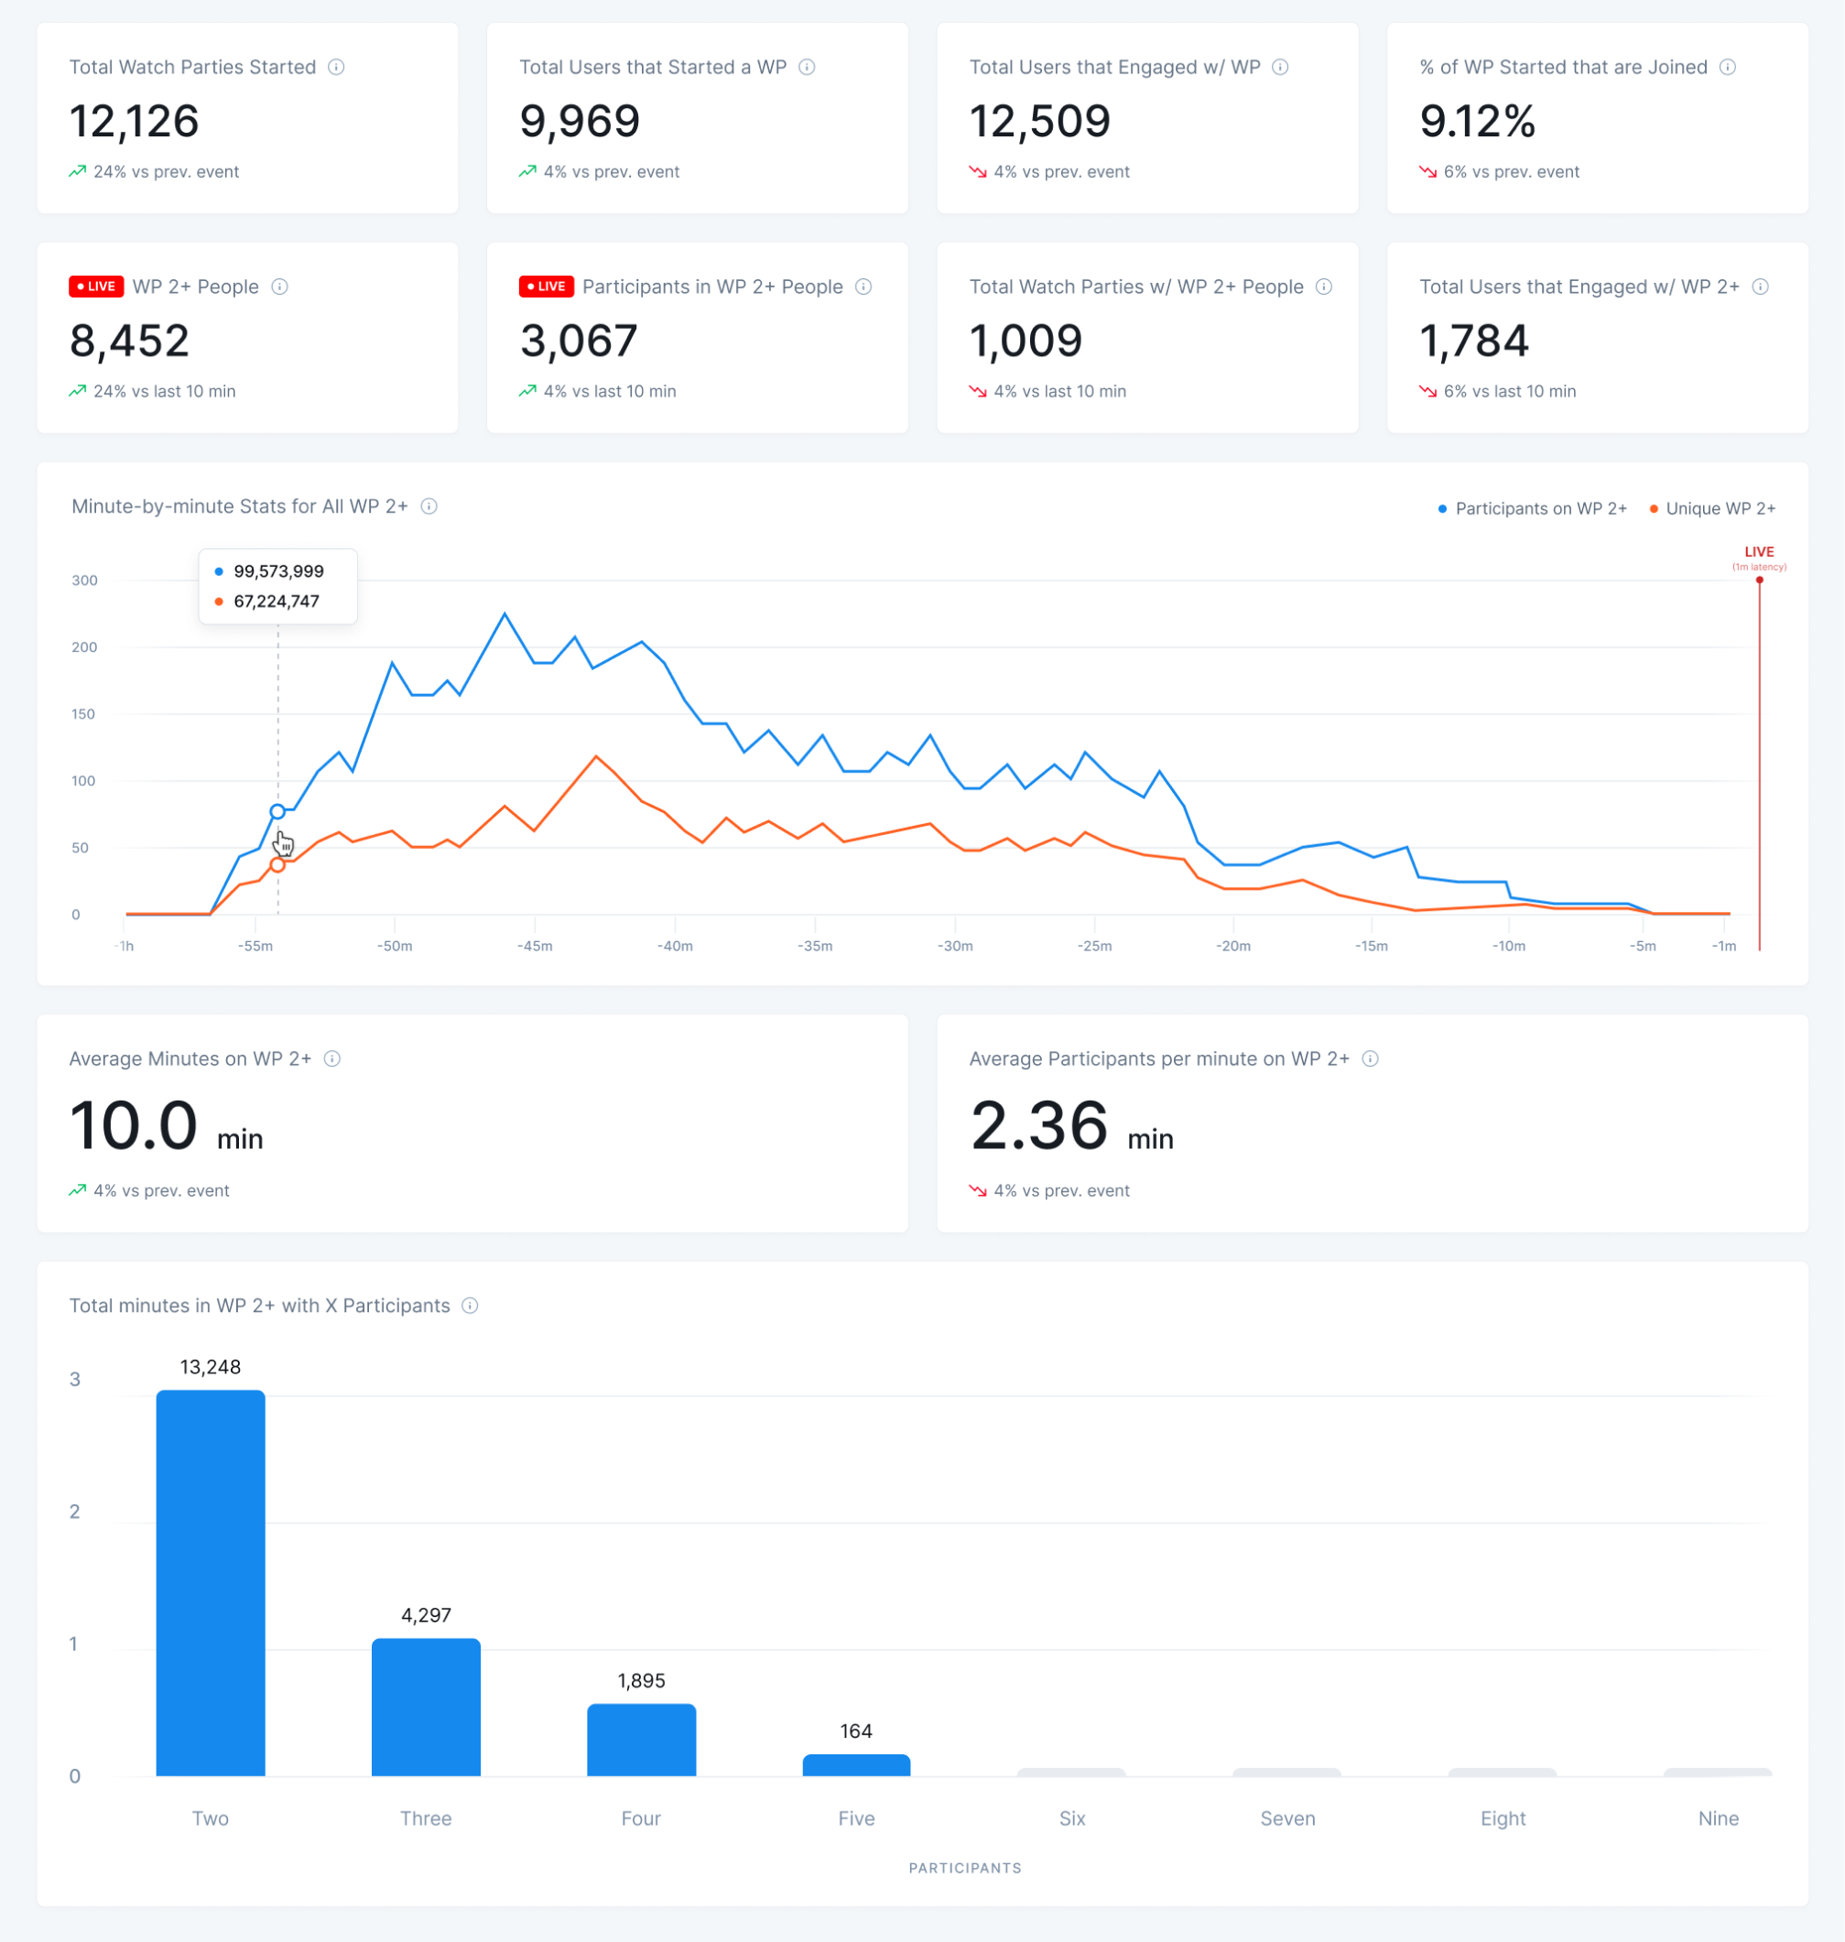Click the Five participants bar labeled 164
The height and width of the screenshot is (1942, 1845).
click(855, 1764)
